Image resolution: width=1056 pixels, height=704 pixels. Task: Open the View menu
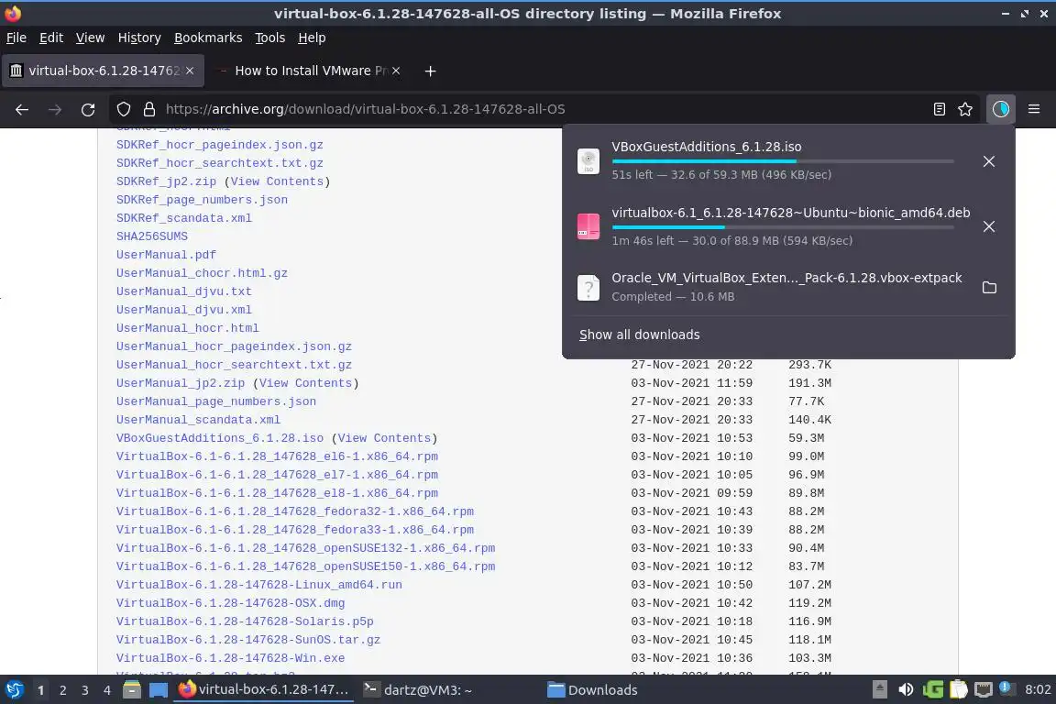pos(90,38)
